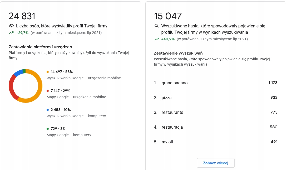Image resolution: width=287 pixels, height=170 pixels.
Task: Click the 15 047 searches total
Action: pos(168,16)
